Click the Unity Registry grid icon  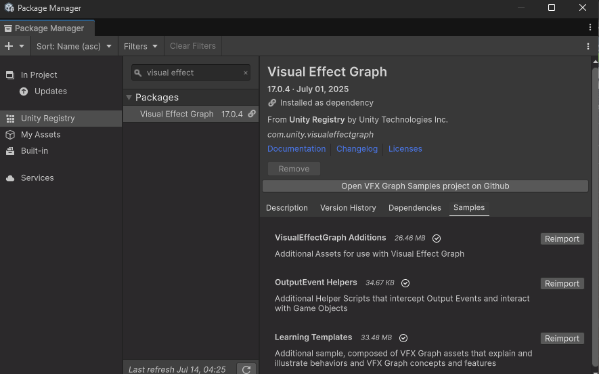(10, 119)
